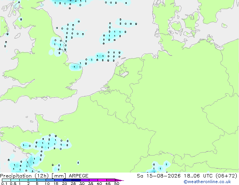The image size is (239, 185).
Task: Click the '10' legend scale value
Action: click(x=47, y=183)
